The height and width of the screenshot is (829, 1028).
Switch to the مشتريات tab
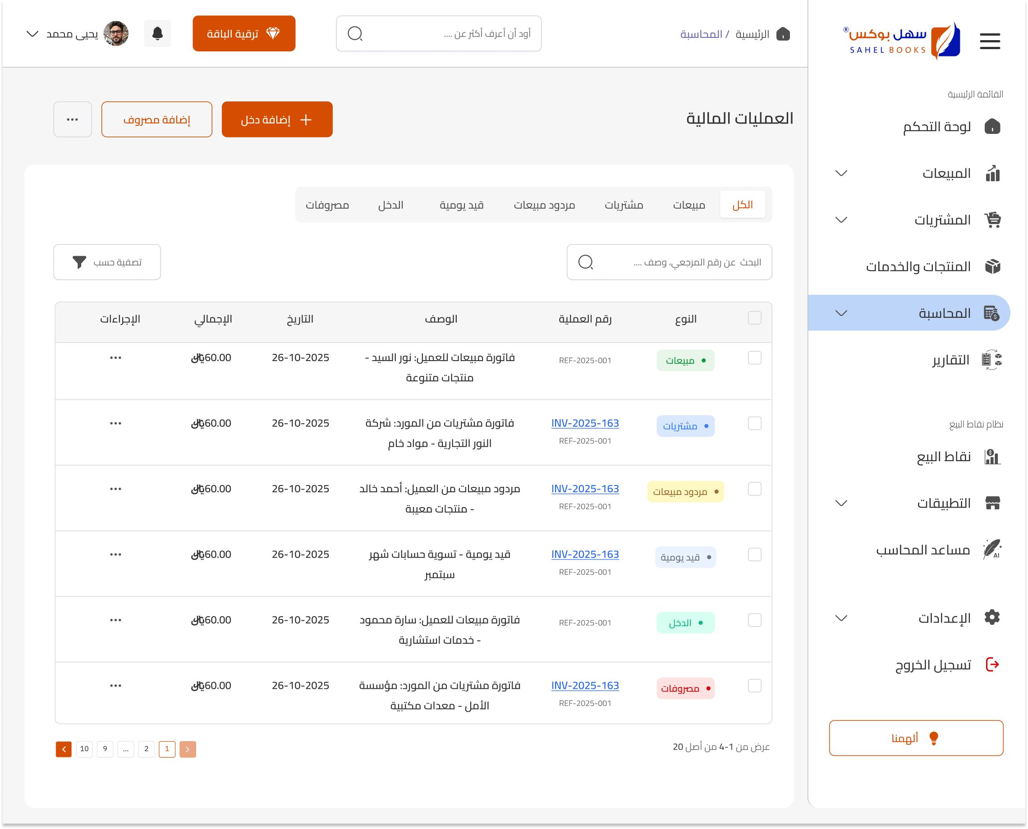[x=624, y=205]
